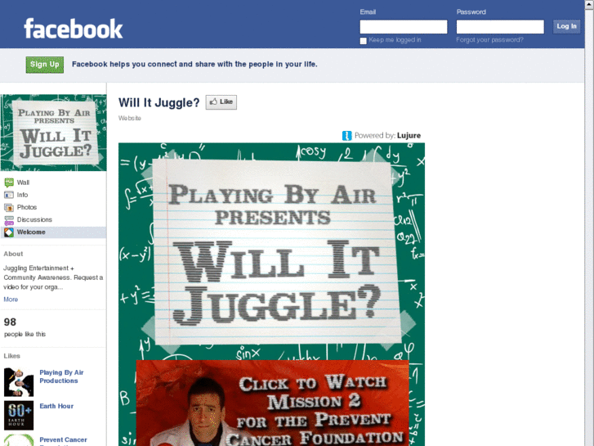Click the Wall icon in sidebar
594x446 pixels.
(x=9, y=182)
